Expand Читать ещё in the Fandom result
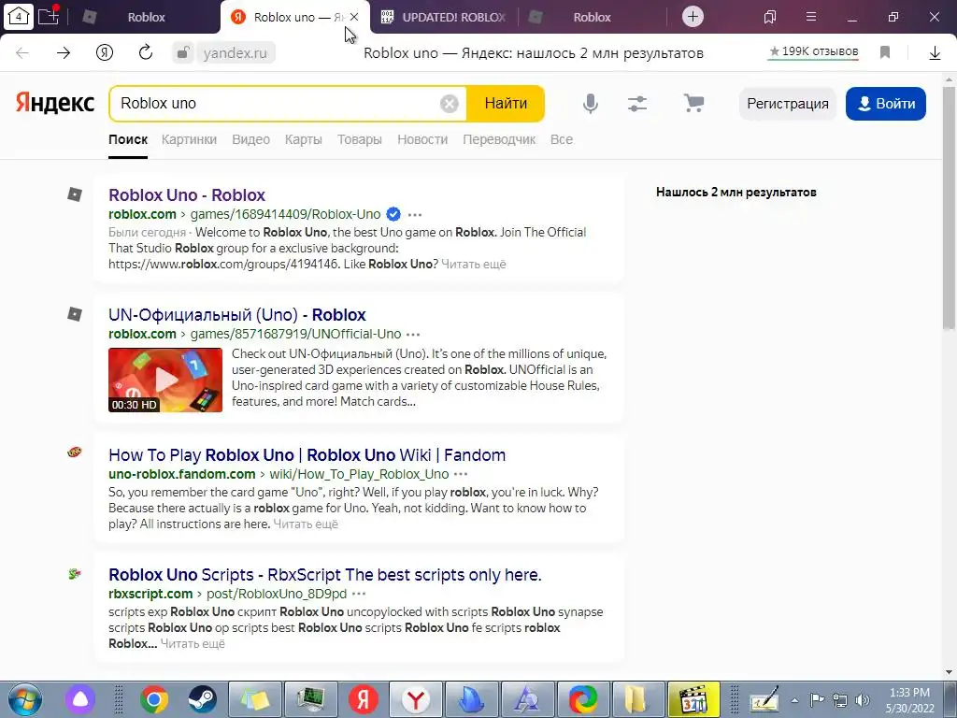The image size is (957, 718). [306, 524]
